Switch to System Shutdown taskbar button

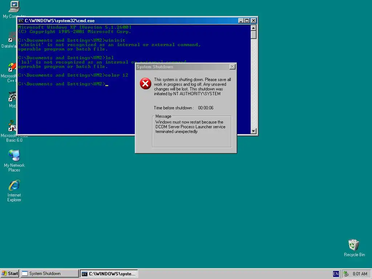pyautogui.click(x=49, y=274)
